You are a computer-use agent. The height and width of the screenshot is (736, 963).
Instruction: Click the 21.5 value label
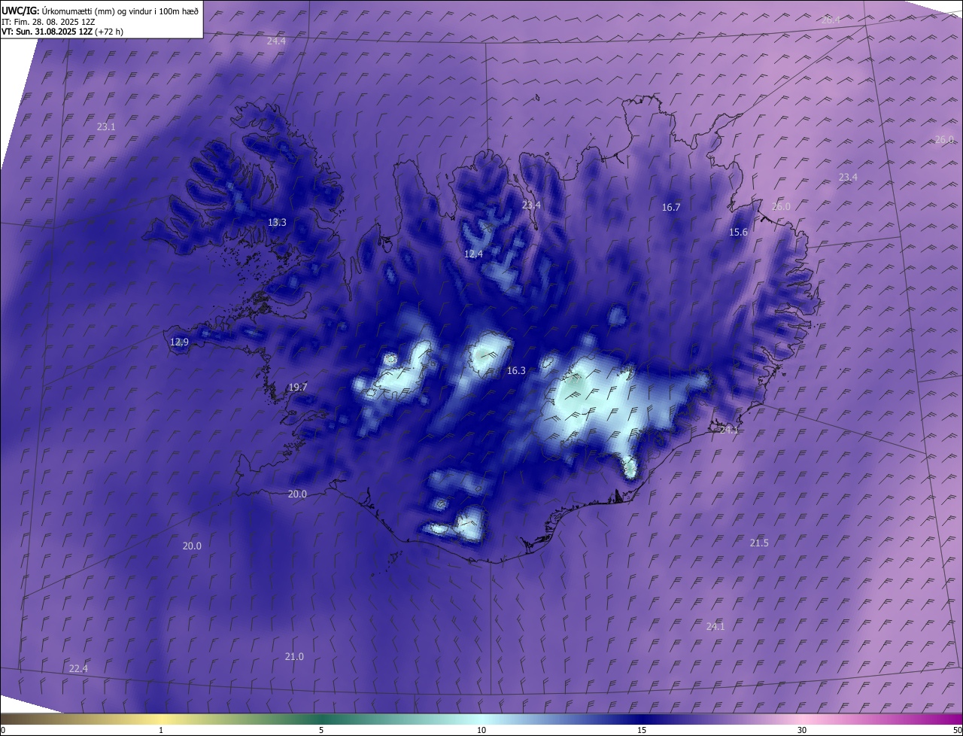pos(759,543)
